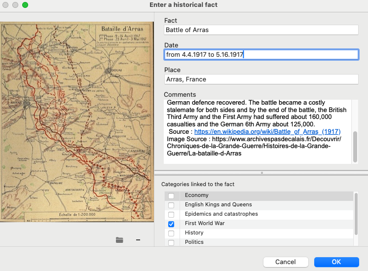The image size is (368, 271).
Task: Check Epidemics and catastrophes category
Action: pyautogui.click(x=171, y=214)
